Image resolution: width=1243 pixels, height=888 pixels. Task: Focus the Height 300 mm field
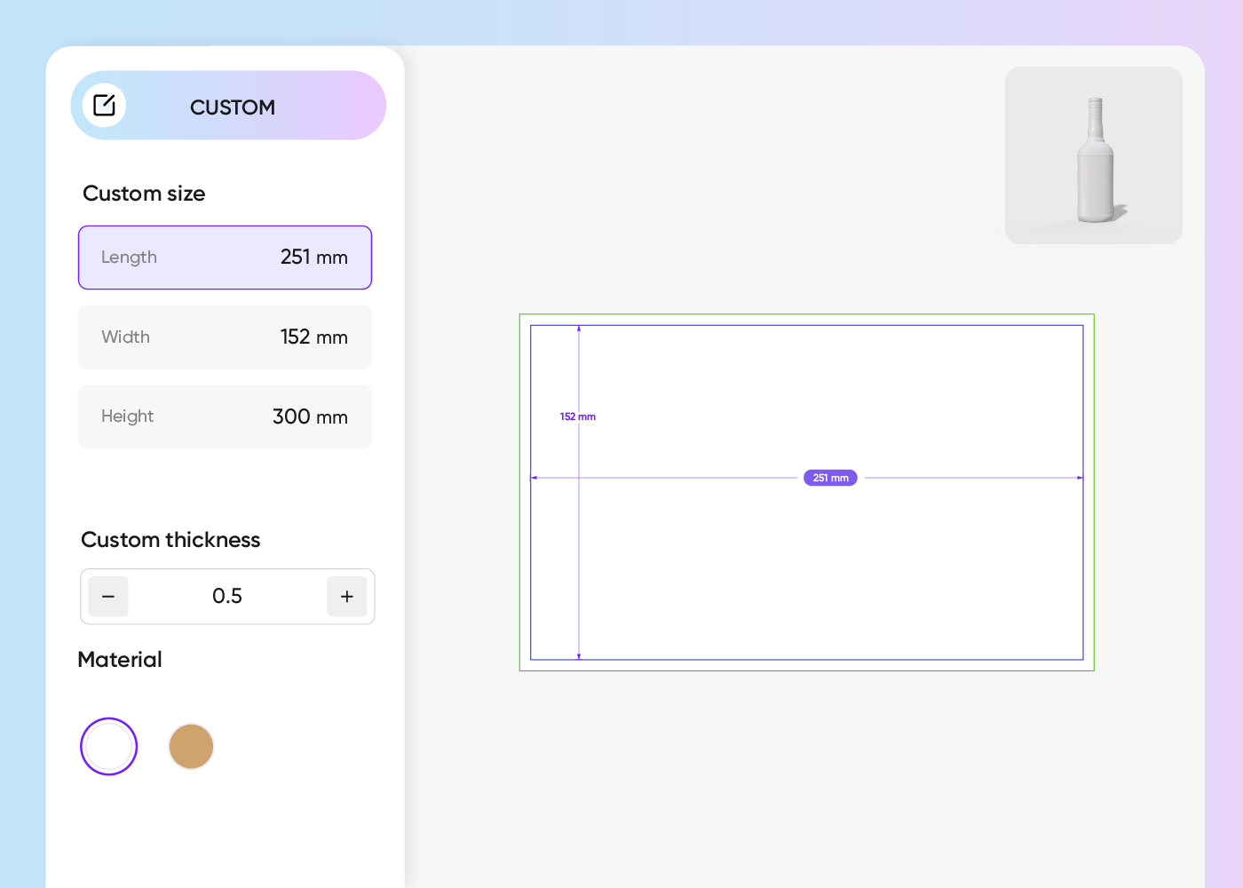pyautogui.click(x=225, y=416)
